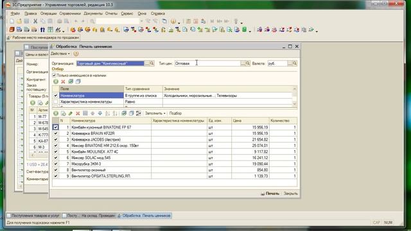Click into the Организация input field
This screenshot has height=231, width=411.
(x=110, y=64)
